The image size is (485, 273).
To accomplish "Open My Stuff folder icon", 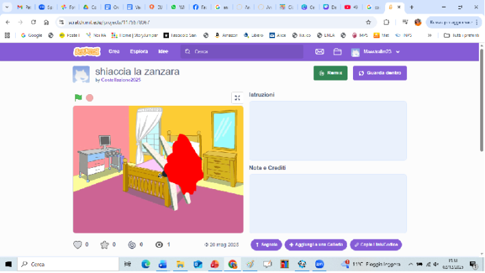I will click(337, 52).
